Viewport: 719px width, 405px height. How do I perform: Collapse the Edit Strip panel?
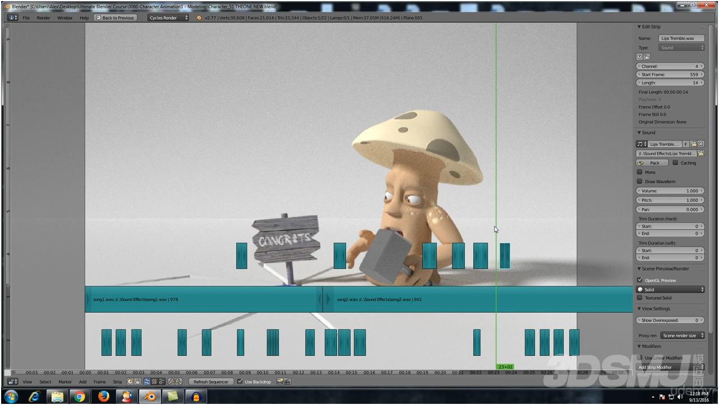(639, 27)
